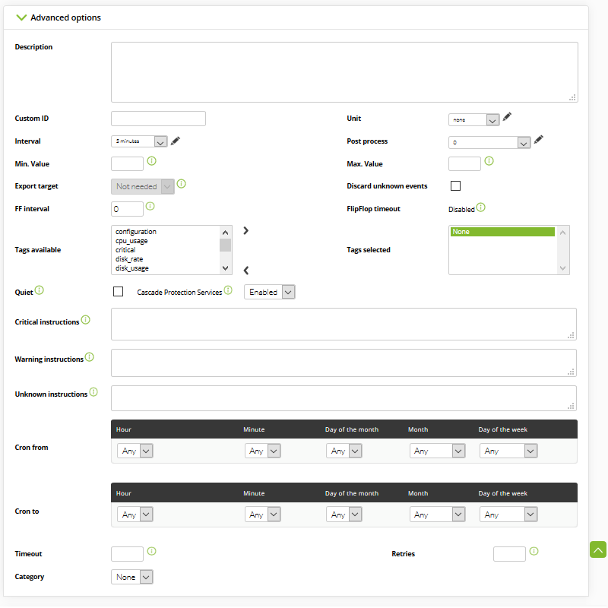The height and width of the screenshot is (608, 608).
Task: Open the Cascade Protection Services Enabled dropdown
Action: pos(270,292)
